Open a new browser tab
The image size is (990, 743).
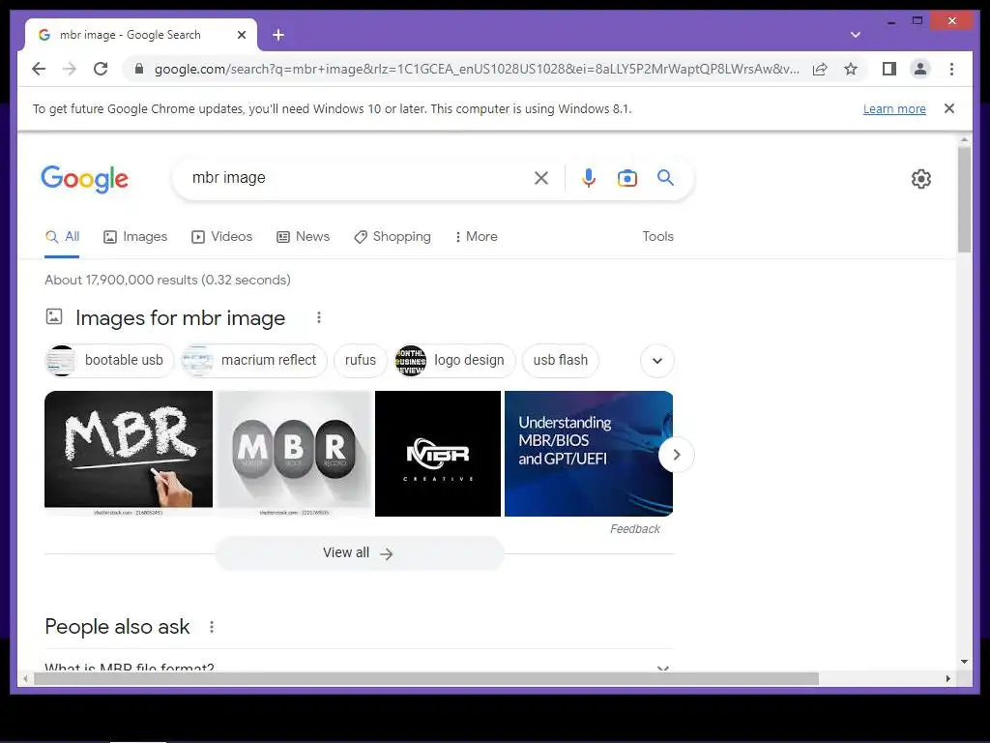tap(278, 35)
